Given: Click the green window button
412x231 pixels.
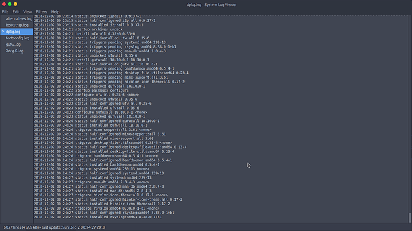Looking at the screenshot, I should [x=10, y=4].
